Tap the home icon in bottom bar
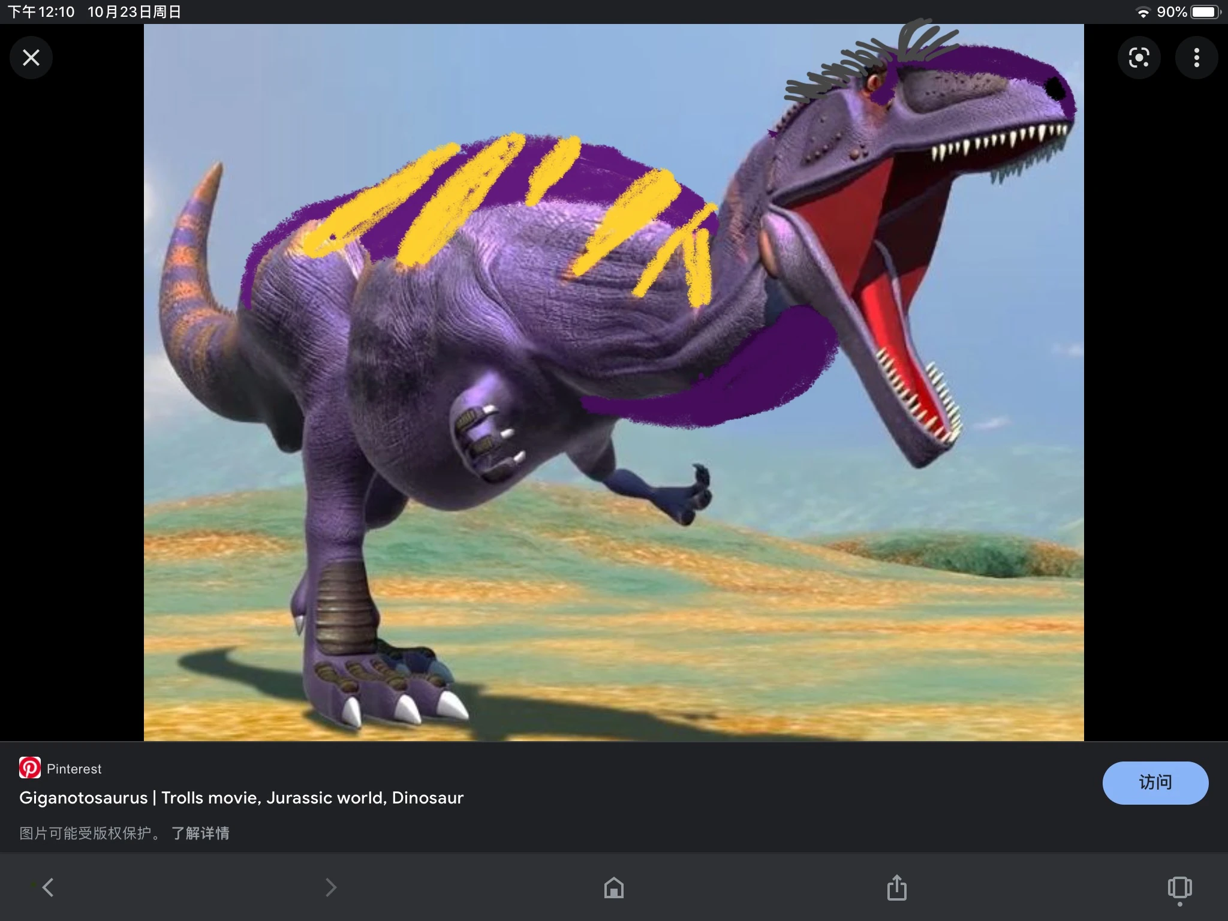 click(613, 888)
